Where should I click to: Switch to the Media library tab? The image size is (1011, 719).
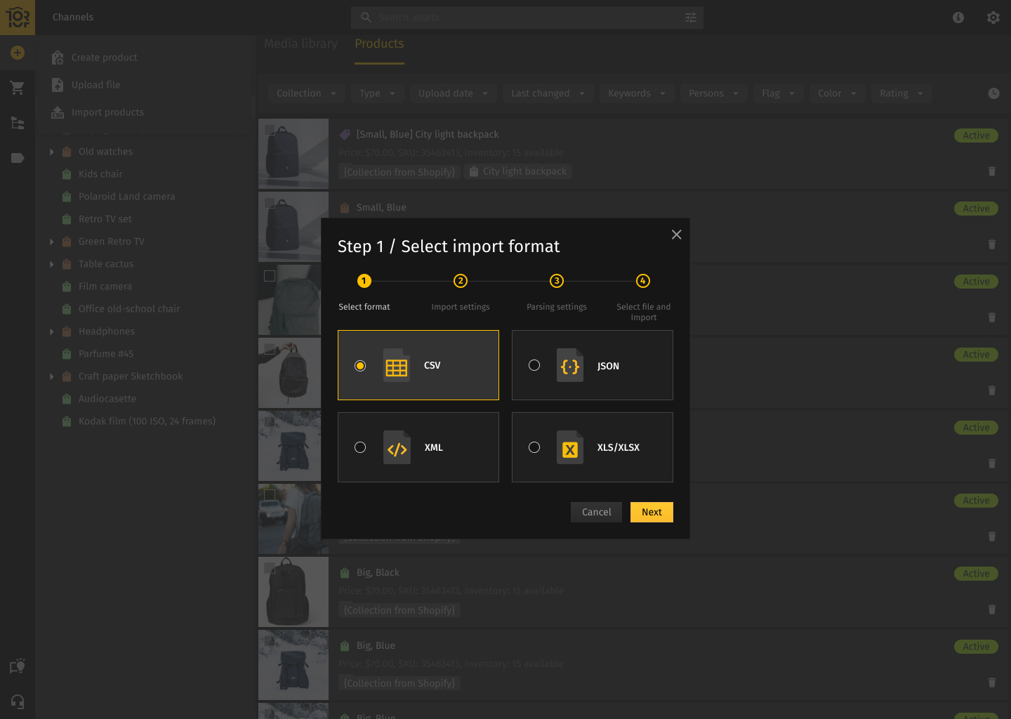[x=300, y=44]
